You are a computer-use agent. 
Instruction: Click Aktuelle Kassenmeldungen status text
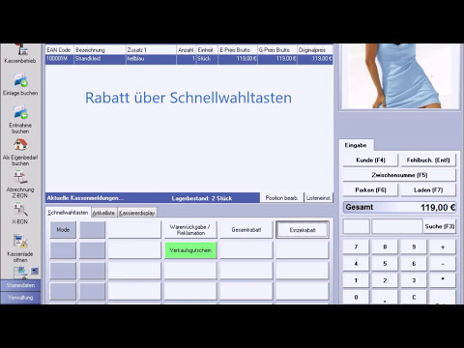(85, 198)
